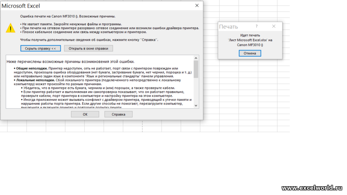Click the line starting "Чтобы получить дополнительные сведения"
Viewport: 347px width, 195px height.
89,40
